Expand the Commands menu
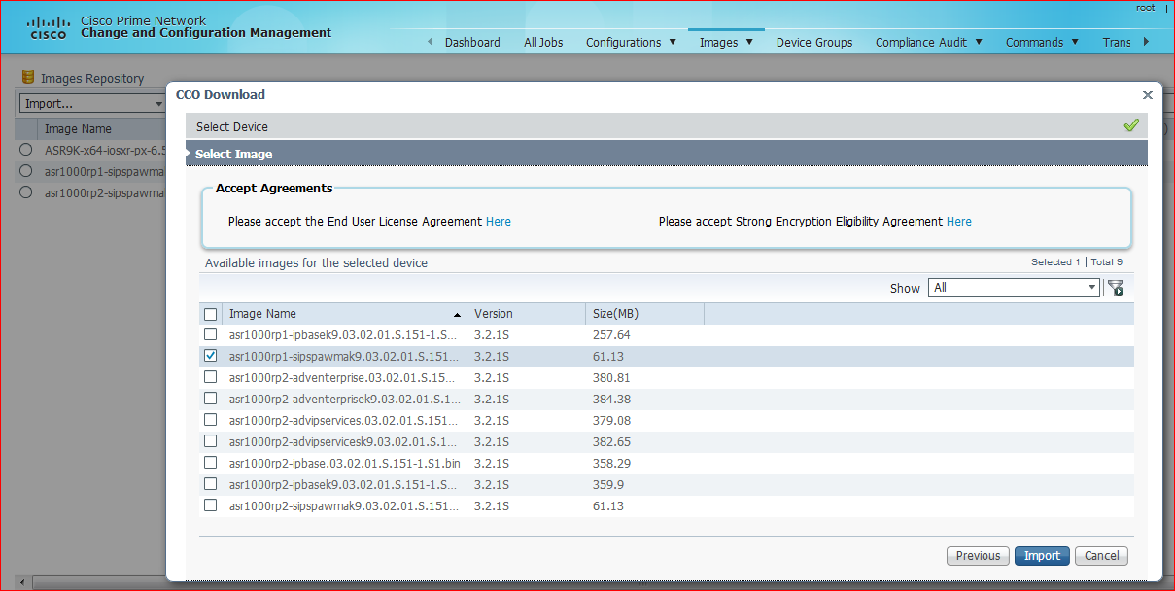1175x591 pixels. [1042, 42]
